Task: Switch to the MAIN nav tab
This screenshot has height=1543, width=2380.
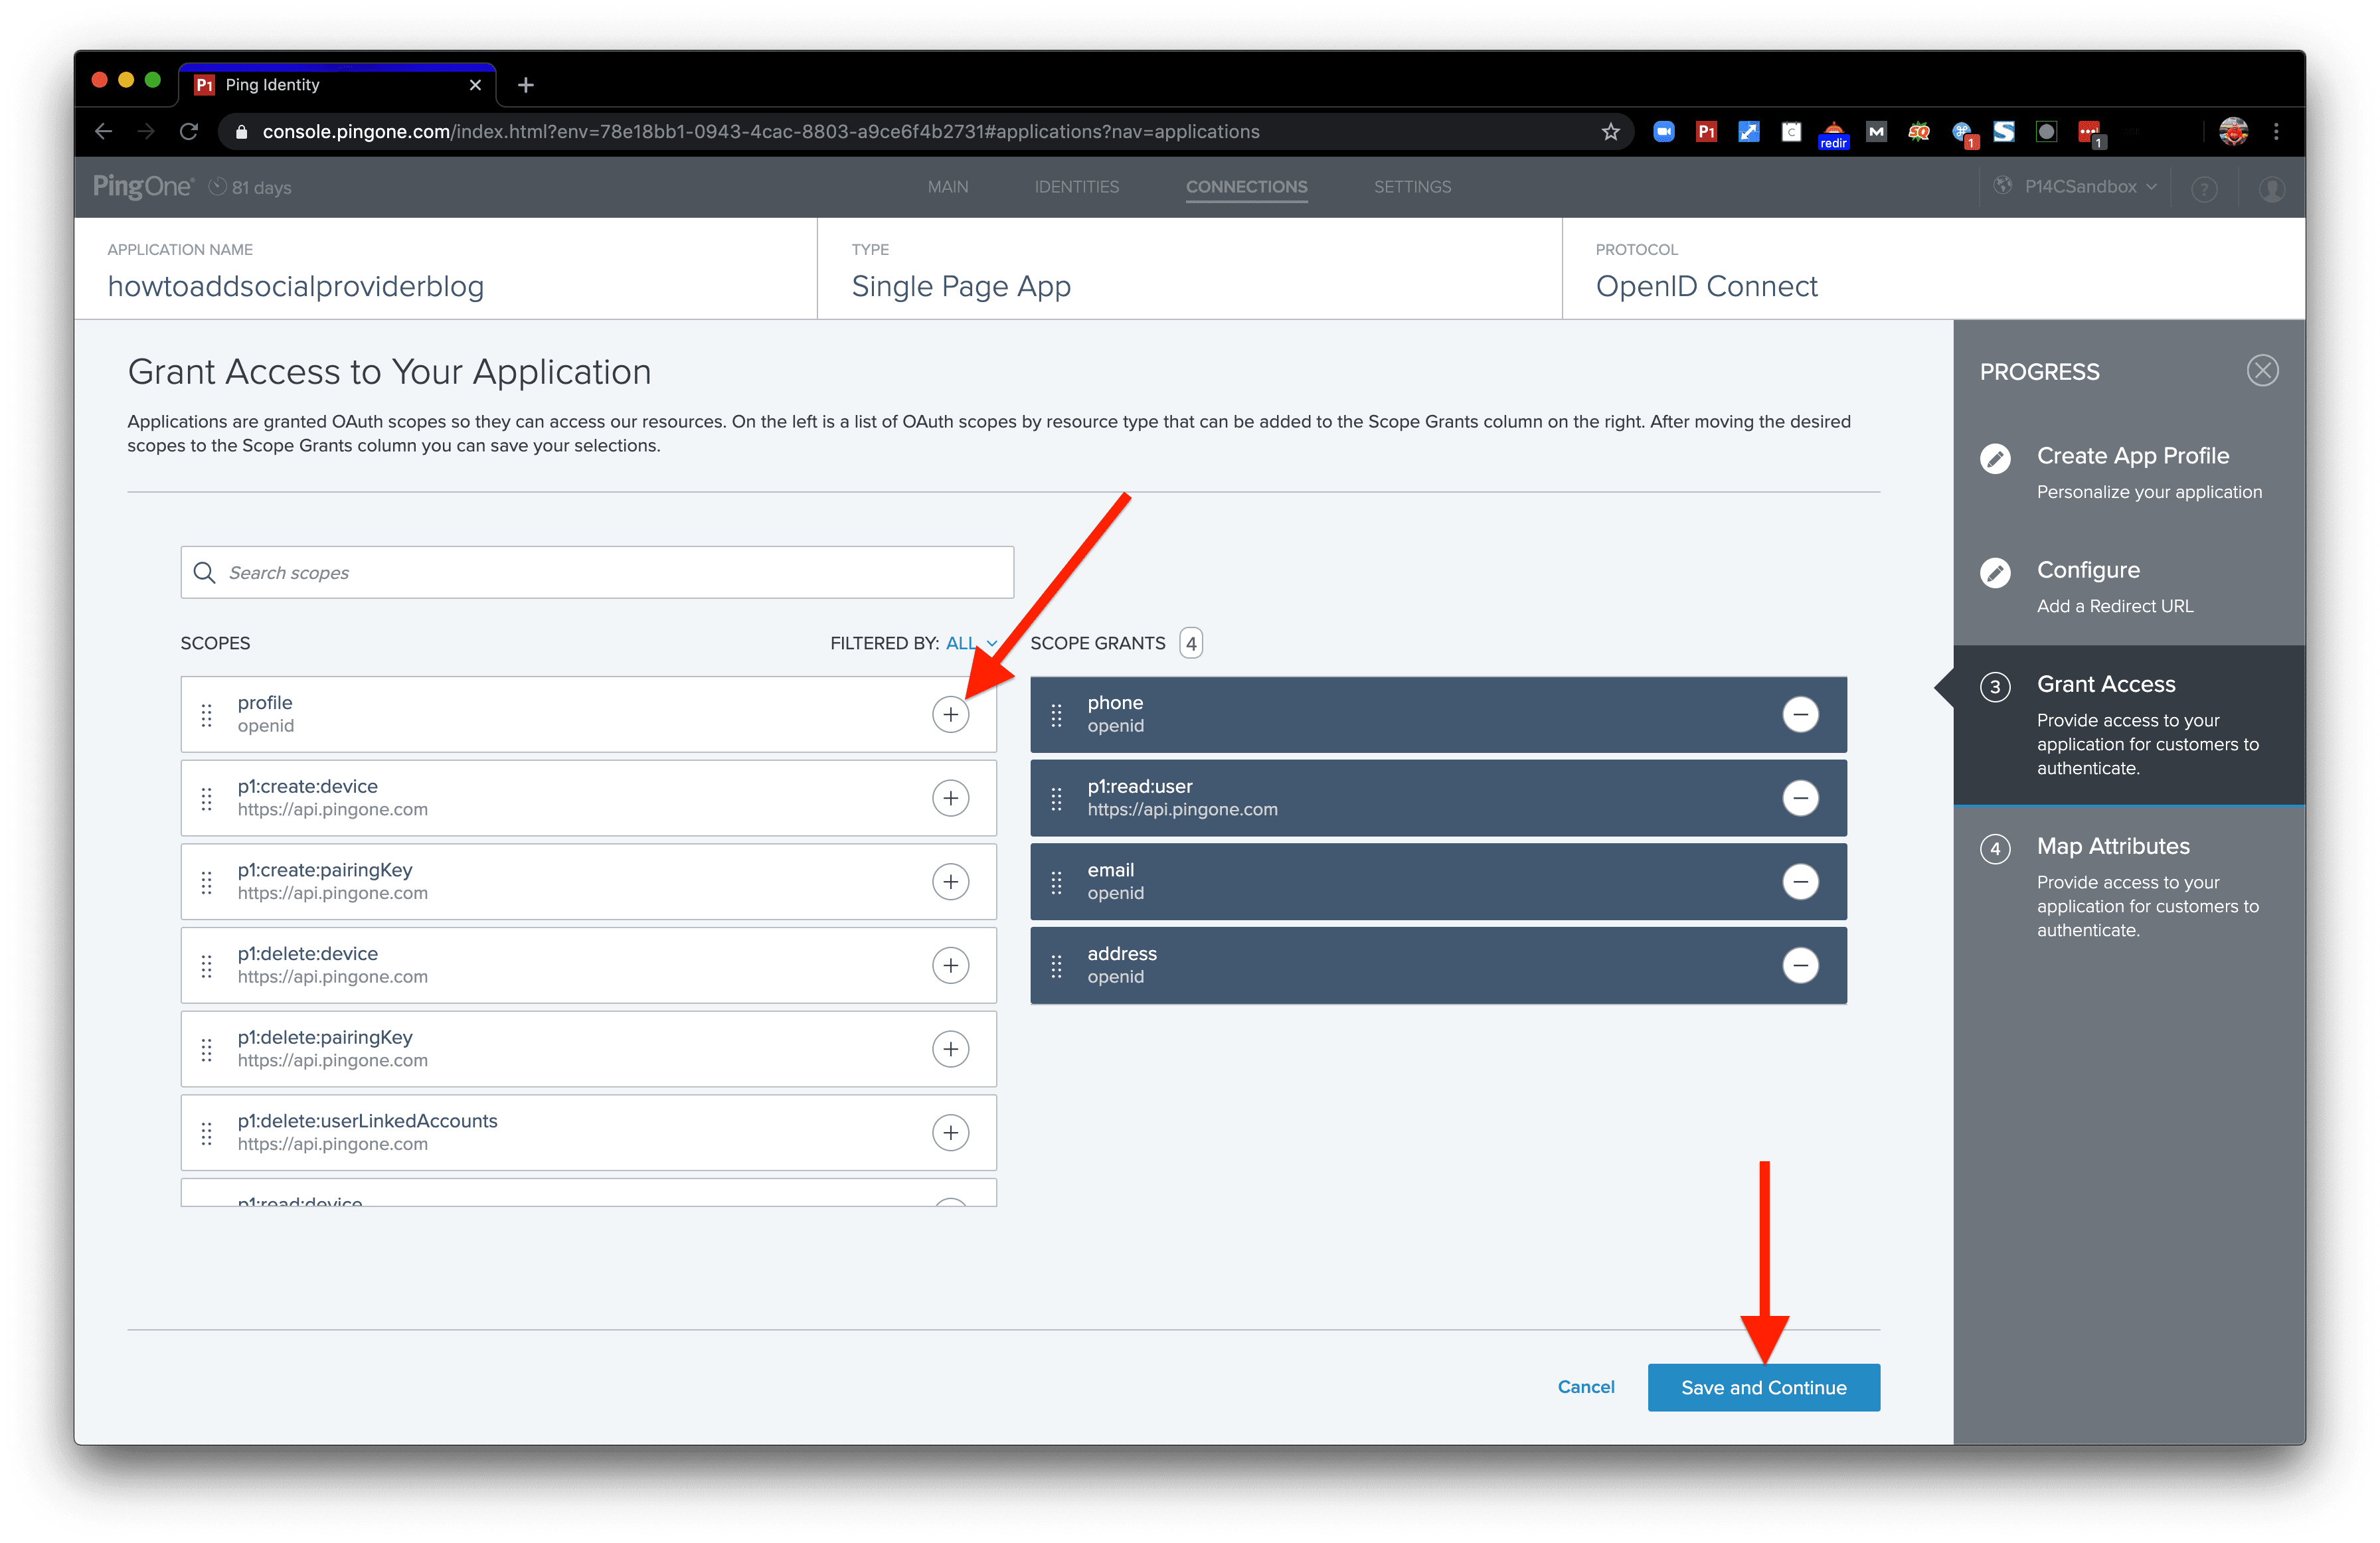Action: click(x=947, y=187)
